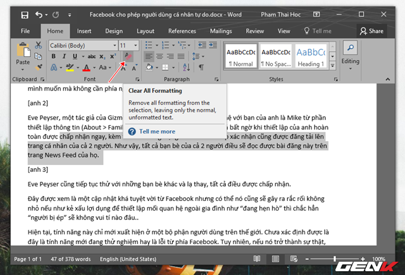Click the Tell me search box
Viewport: 405px width, 275px height.
point(318,31)
